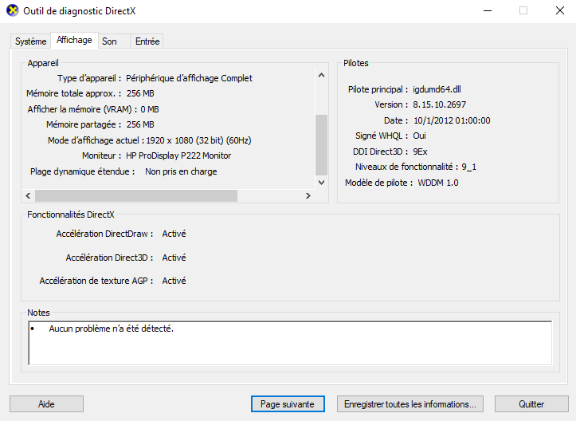
Task: Click the 'Mémoire partagée' 256 MB value
Action: click(140, 124)
